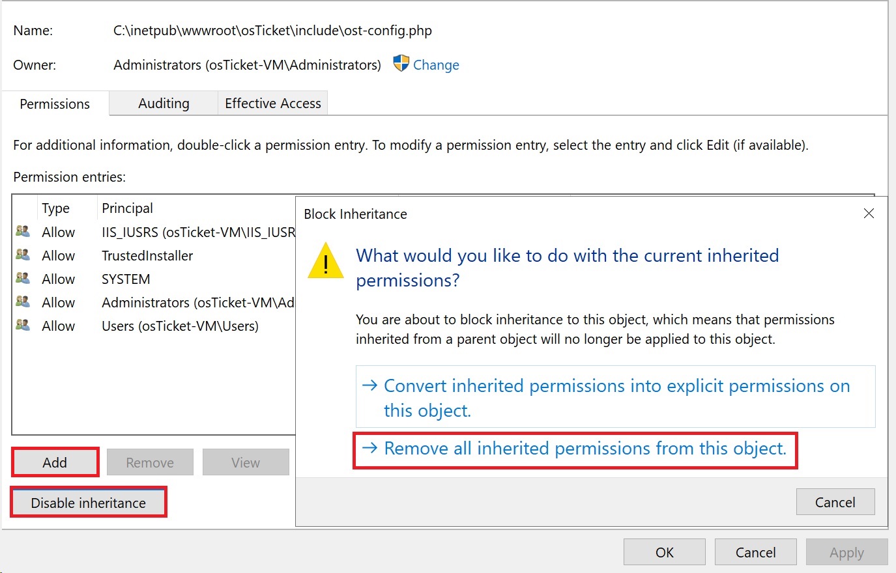Confirm with the OK button
Screen dimensions: 896x573
[665, 552]
